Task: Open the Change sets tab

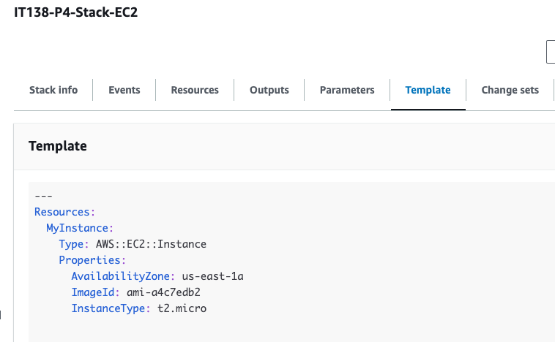Action: (510, 90)
